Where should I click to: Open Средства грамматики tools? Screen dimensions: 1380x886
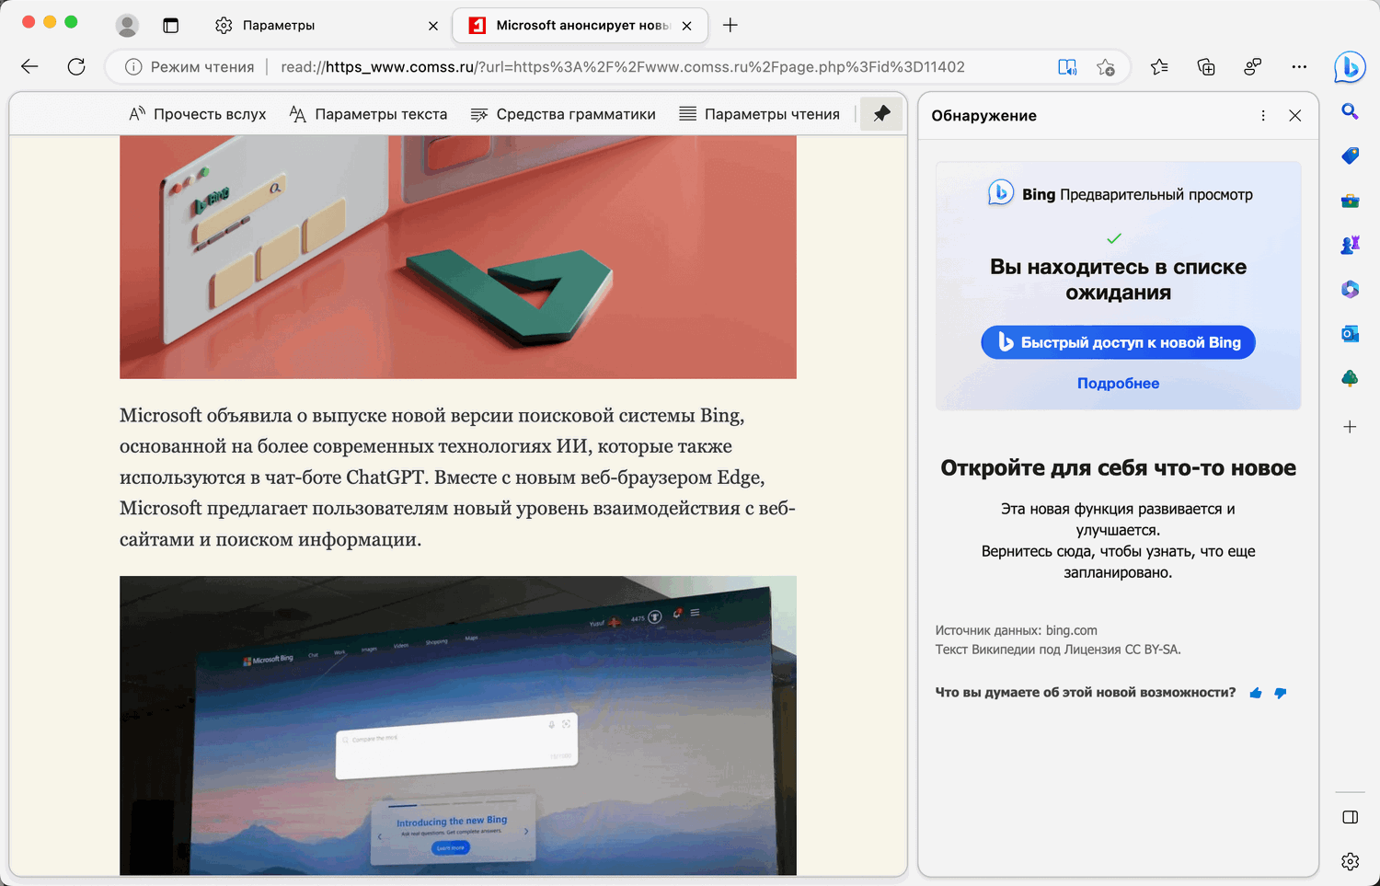(x=563, y=114)
